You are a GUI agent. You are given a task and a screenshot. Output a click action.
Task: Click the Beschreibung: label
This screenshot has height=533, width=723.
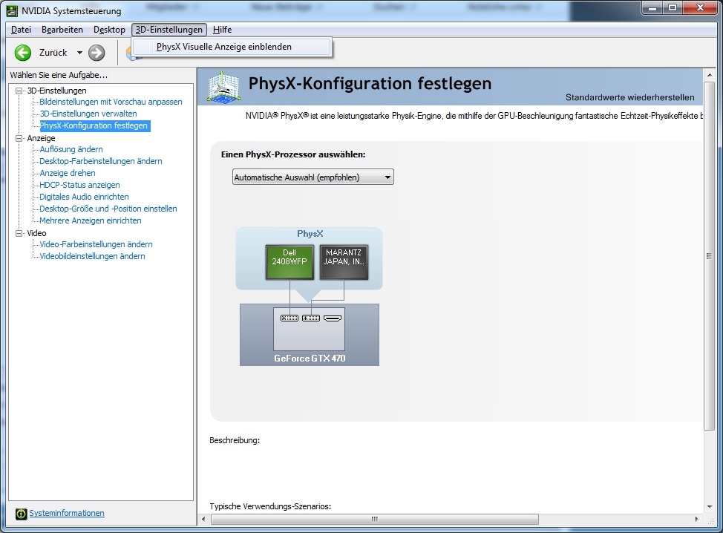235,440
